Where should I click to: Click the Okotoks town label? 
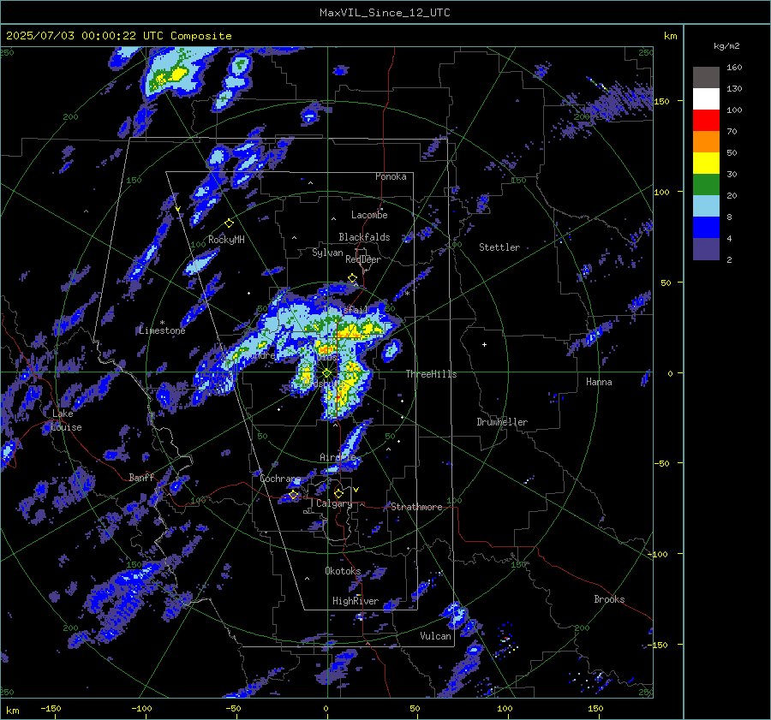click(343, 571)
